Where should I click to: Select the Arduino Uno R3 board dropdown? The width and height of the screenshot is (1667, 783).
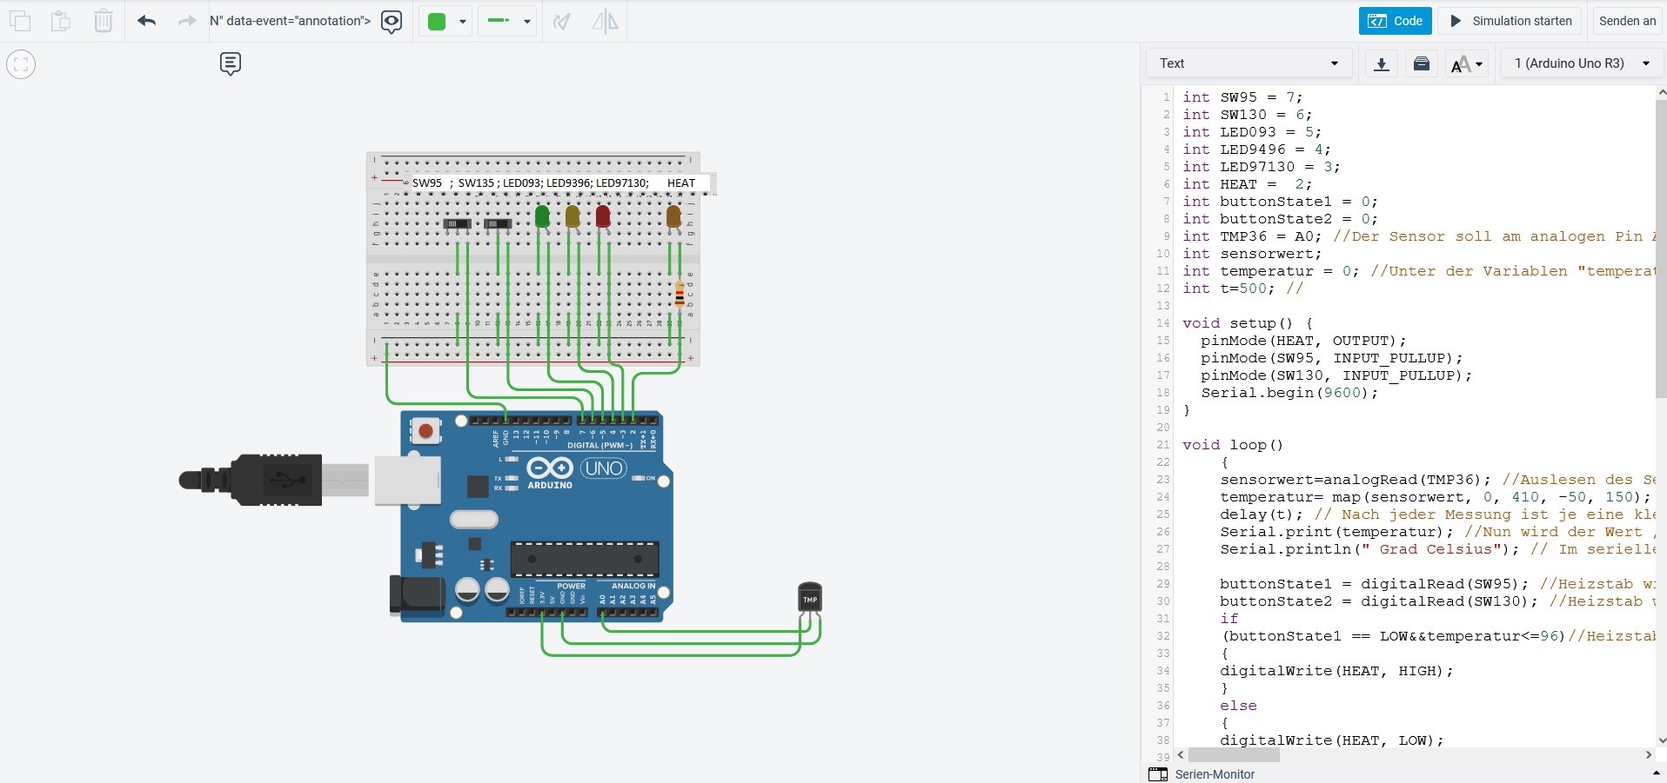click(1582, 63)
